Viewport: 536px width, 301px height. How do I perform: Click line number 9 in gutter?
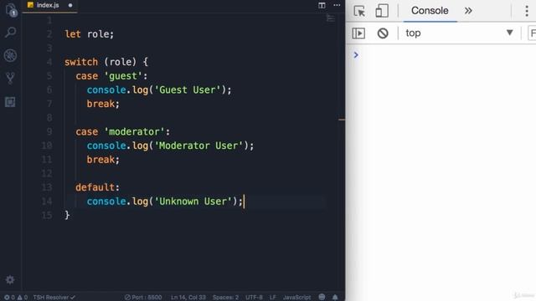click(49, 131)
